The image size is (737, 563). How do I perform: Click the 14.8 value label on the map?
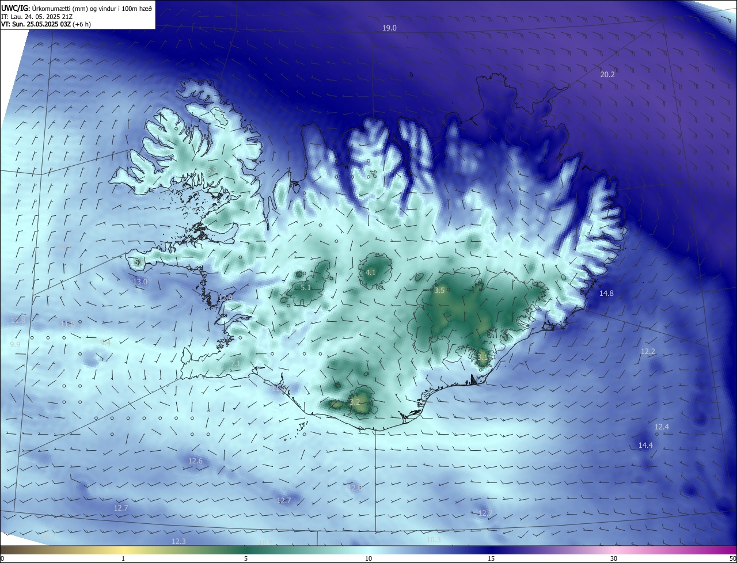click(x=606, y=294)
